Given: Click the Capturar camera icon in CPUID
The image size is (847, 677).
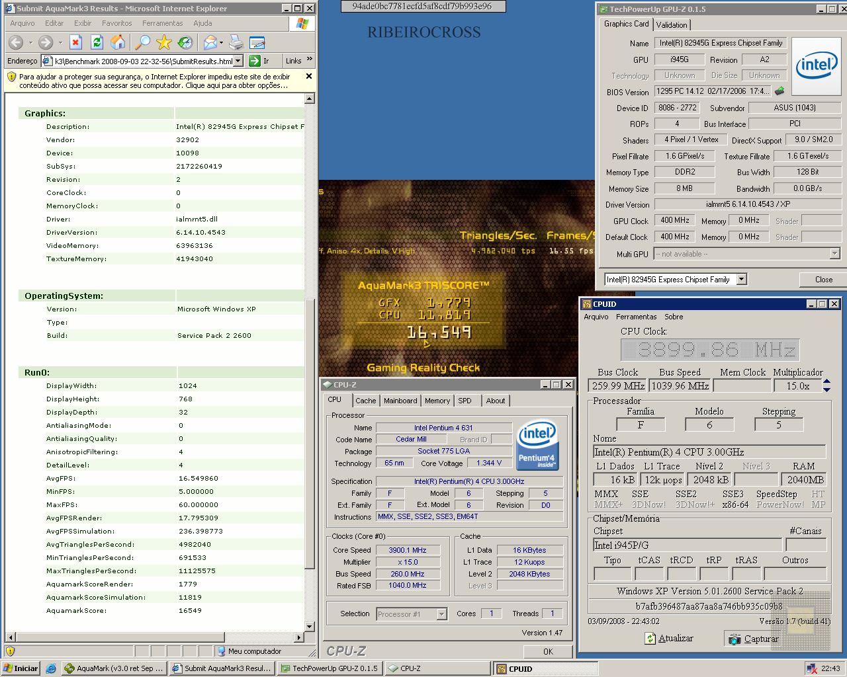Looking at the screenshot, I should [x=735, y=639].
